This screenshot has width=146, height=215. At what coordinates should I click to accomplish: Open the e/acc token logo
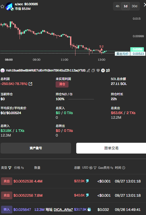click(9, 6)
